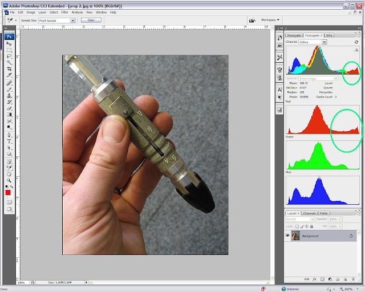The image size is (365, 292).
Task: Switch to the Navigator tab
Action: click(x=294, y=35)
